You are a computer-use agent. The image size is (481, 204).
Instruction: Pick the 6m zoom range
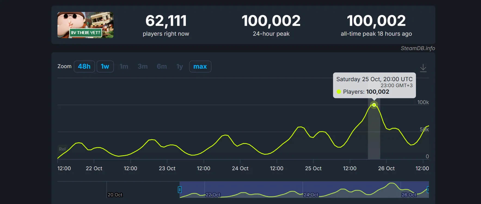pos(162,66)
